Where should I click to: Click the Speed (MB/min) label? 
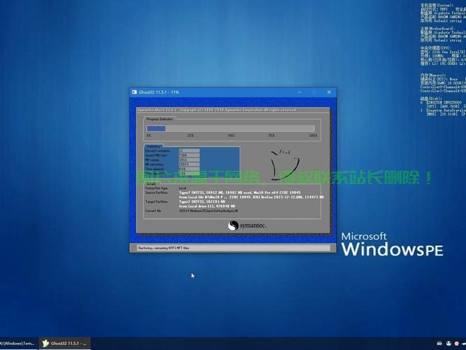[x=156, y=155]
